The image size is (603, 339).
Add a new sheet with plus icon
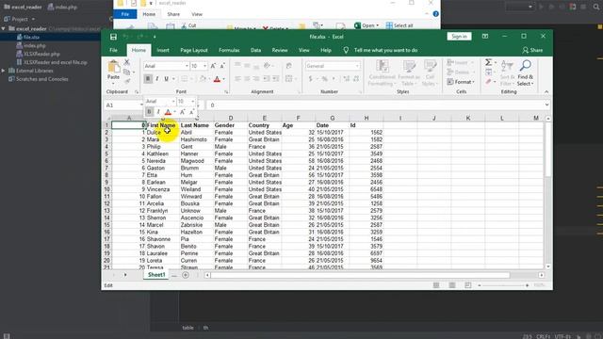click(x=186, y=275)
